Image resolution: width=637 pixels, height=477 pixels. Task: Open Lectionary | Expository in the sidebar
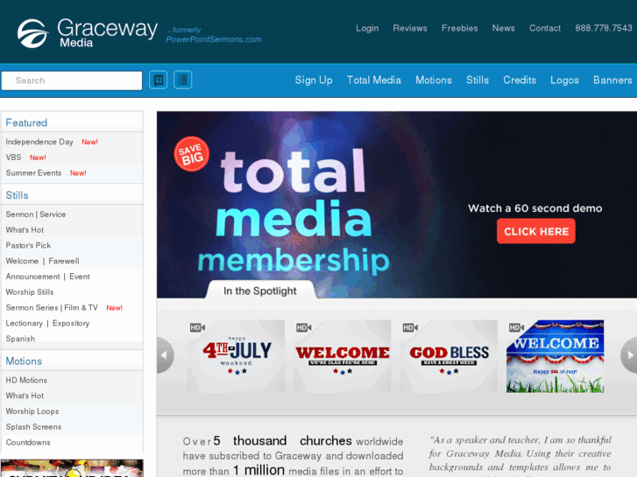(x=47, y=323)
